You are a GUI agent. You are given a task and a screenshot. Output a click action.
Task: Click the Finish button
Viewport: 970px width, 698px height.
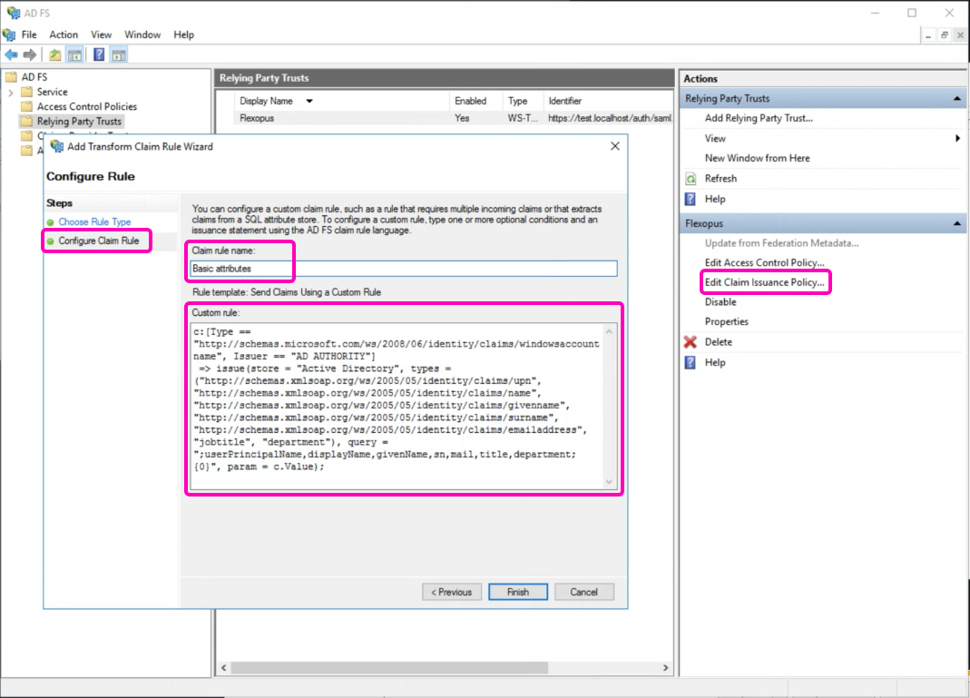tap(517, 592)
